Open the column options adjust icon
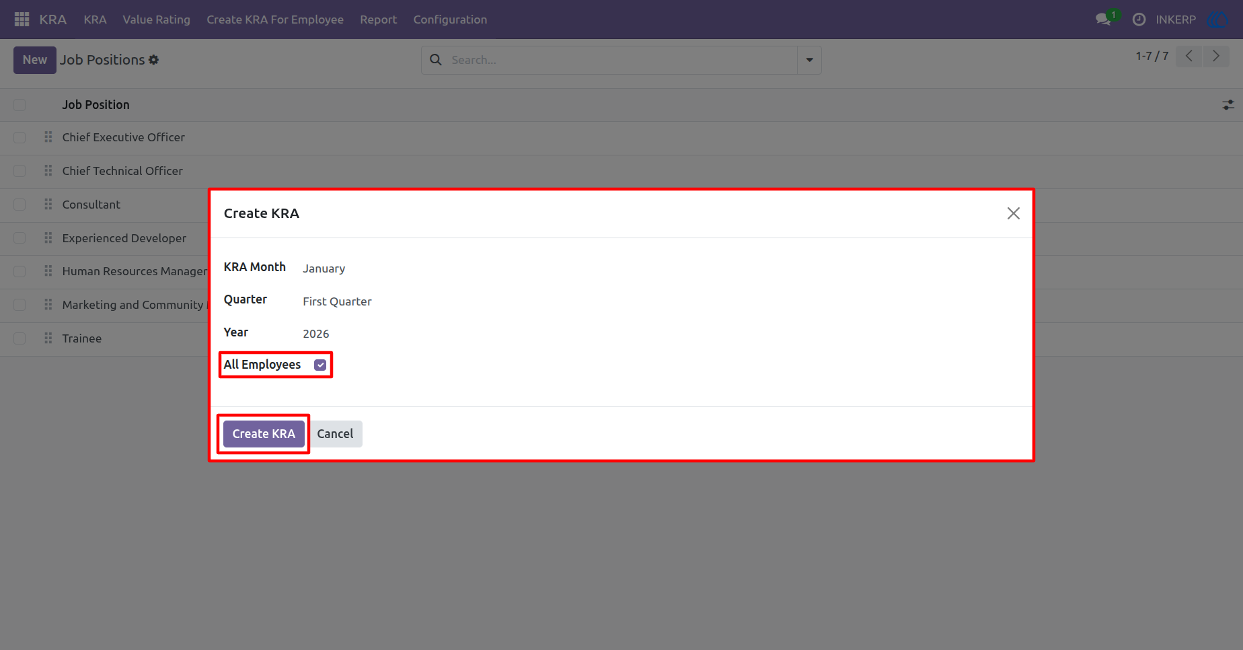This screenshot has height=650, width=1243. (1228, 105)
